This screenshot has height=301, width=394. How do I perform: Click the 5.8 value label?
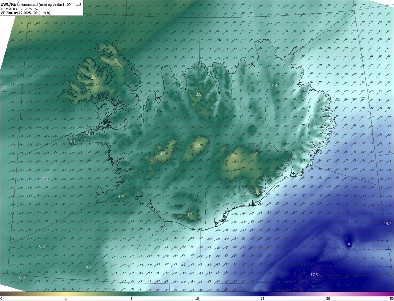point(89,266)
